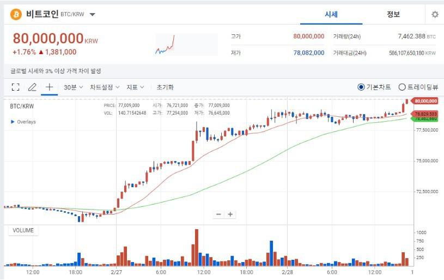Open the BTC/KRW market selector dropdown
The width and height of the screenshot is (444, 280).
pyautogui.click(x=92, y=15)
